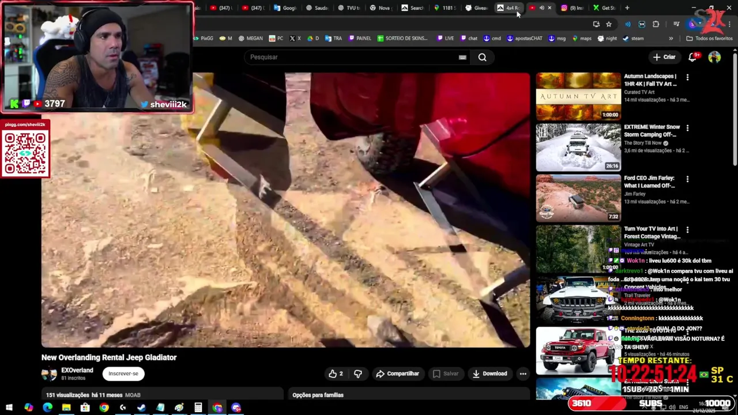
Task: Open the PAINEL bookmark
Action: pos(360,39)
